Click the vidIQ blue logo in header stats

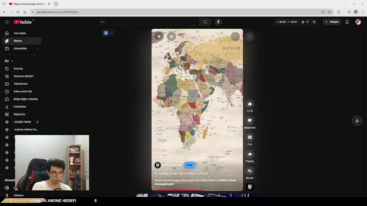pyautogui.click(x=303, y=22)
